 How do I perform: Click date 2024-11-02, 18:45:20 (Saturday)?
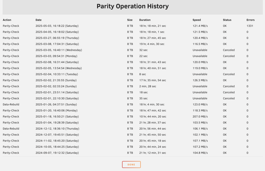(x=57, y=141)
